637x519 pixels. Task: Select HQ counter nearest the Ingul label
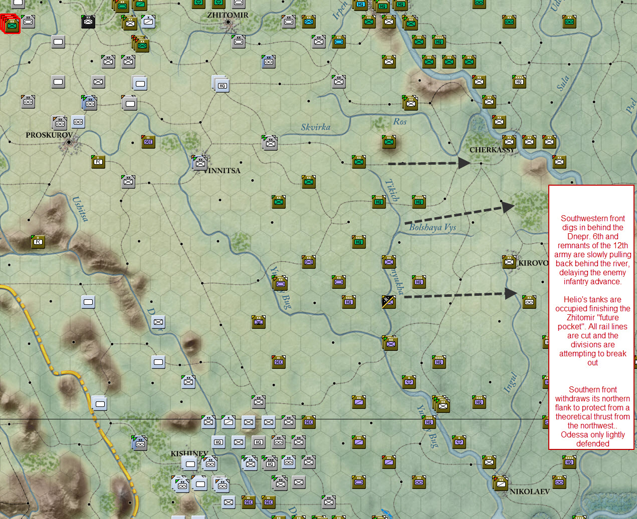pos(479,402)
